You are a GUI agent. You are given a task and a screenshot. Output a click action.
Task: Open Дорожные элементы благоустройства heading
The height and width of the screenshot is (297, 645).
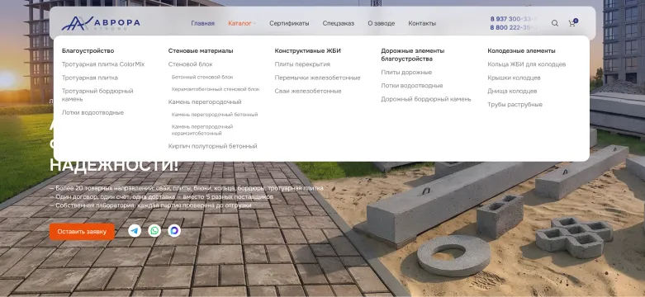413,55
